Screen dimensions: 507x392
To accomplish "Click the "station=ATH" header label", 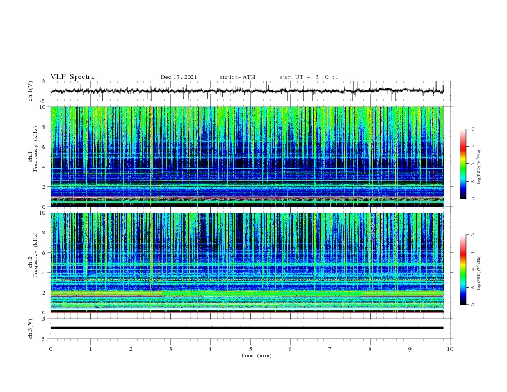I will tap(237, 77).
